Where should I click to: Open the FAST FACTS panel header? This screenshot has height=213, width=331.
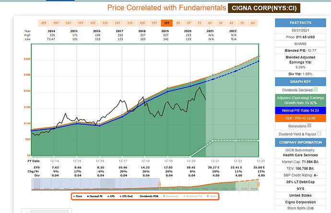pyautogui.click(x=300, y=23)
